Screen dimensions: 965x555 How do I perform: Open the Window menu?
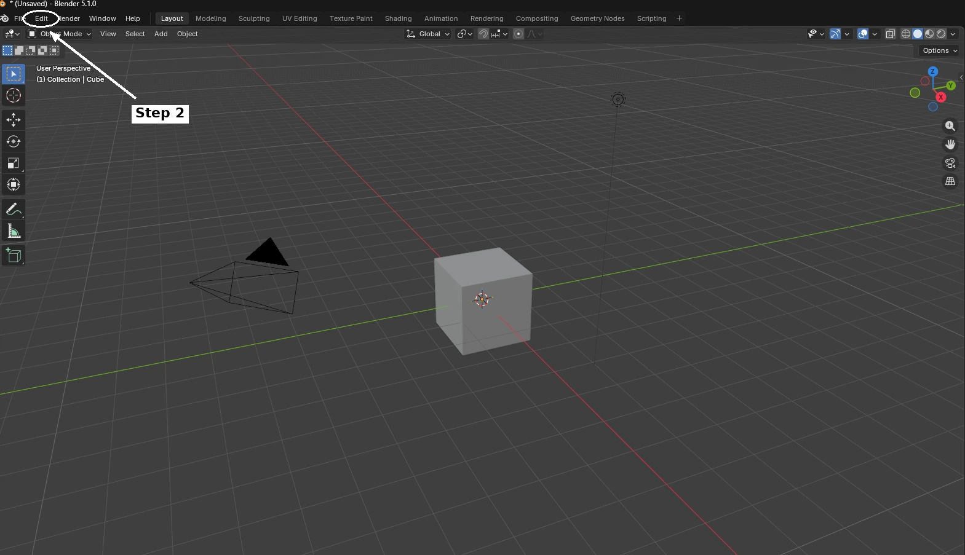tap(103, 18)
